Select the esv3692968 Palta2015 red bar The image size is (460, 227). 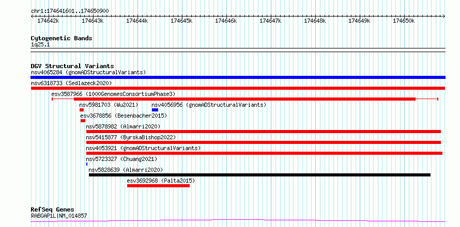pyautogui.click(x=159, y=186)
